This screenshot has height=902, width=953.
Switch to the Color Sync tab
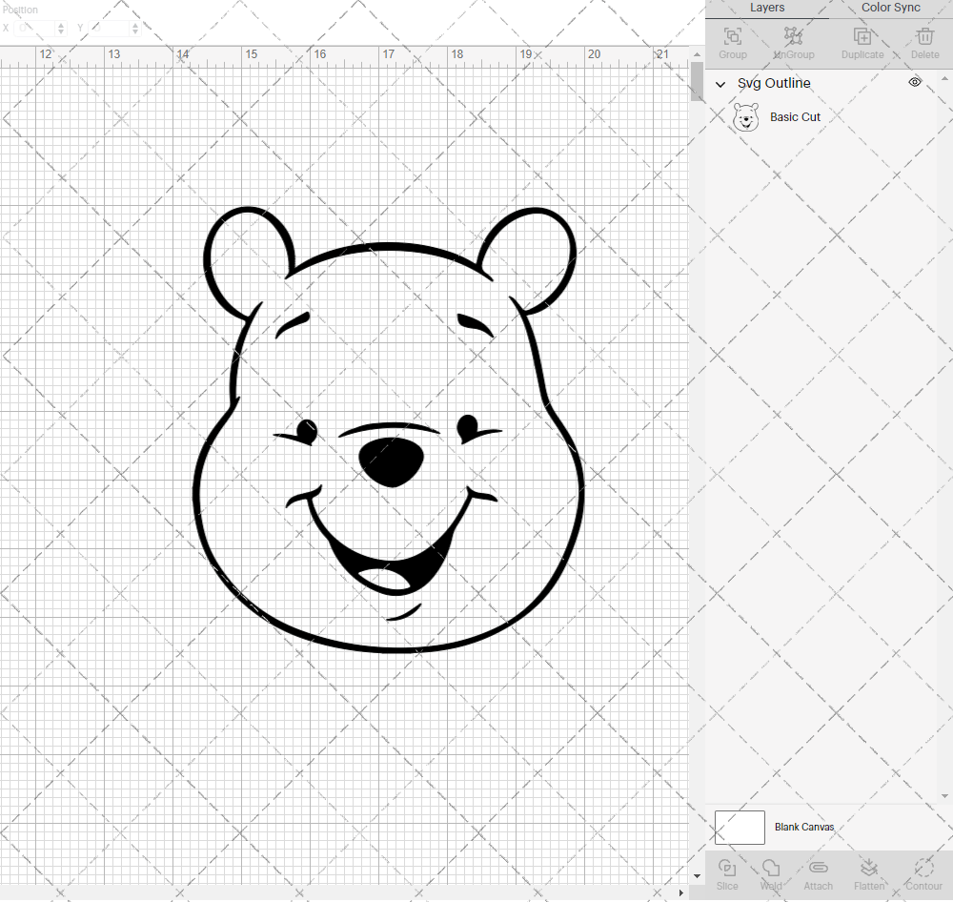[890, 9]
